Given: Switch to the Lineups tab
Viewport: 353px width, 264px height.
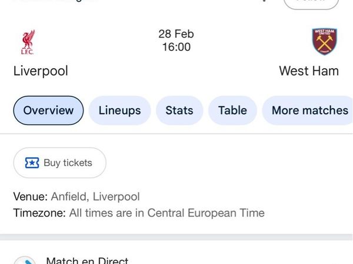Looking at the screenshot, I should [119, 110].
